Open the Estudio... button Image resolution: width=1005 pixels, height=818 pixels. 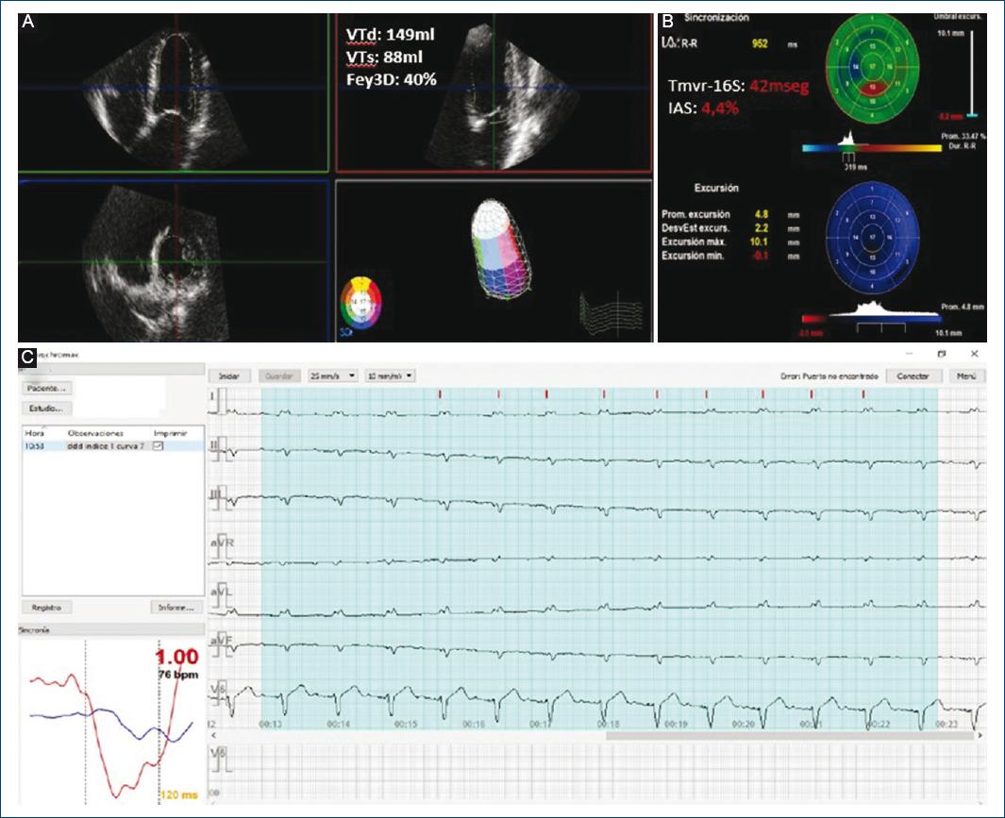tap(46, 409)
